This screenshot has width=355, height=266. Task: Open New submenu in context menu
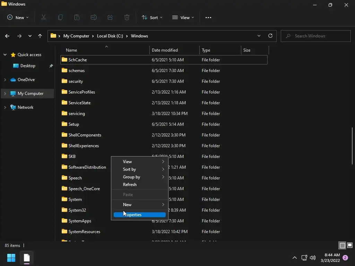140,204
